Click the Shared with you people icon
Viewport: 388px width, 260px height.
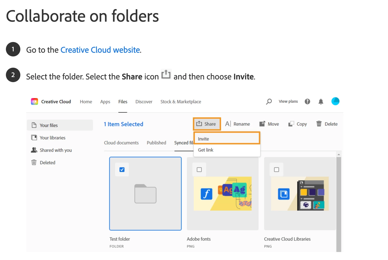tap(34, 150)
